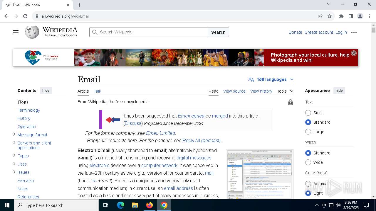376x211 pixels.
Task: Open Chrome extensions puzzle icon
Action: click(x=341, y=16)
